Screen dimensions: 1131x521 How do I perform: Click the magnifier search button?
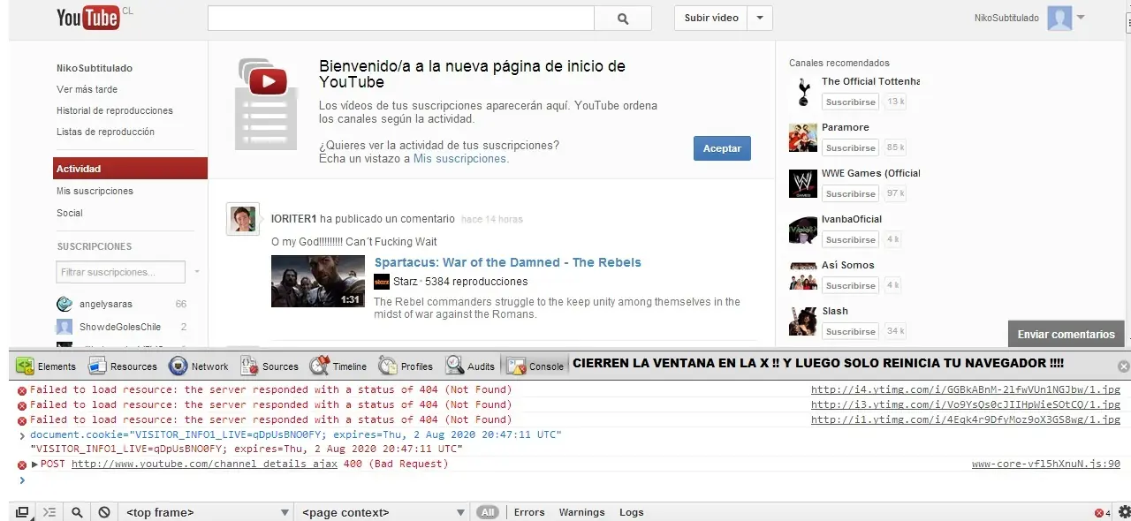click(x=623, y=18)
